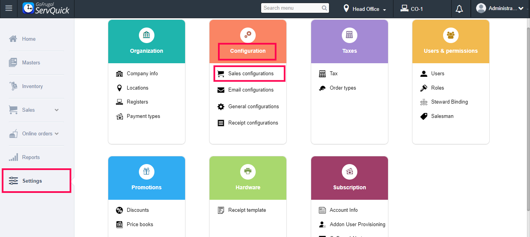Open Email configurations link
This screenshot has width=530, height=237.
tap(251, 90)
